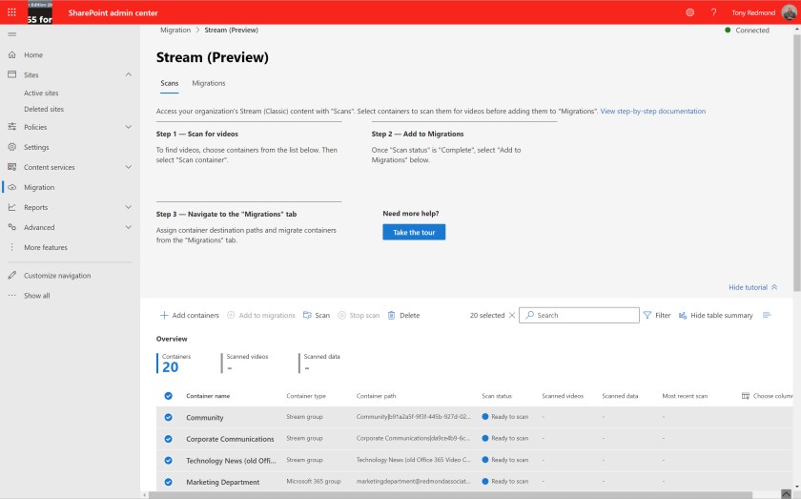Select the Containers 20 summary card
Screen dimensions: 801x499
pos(175,363)
